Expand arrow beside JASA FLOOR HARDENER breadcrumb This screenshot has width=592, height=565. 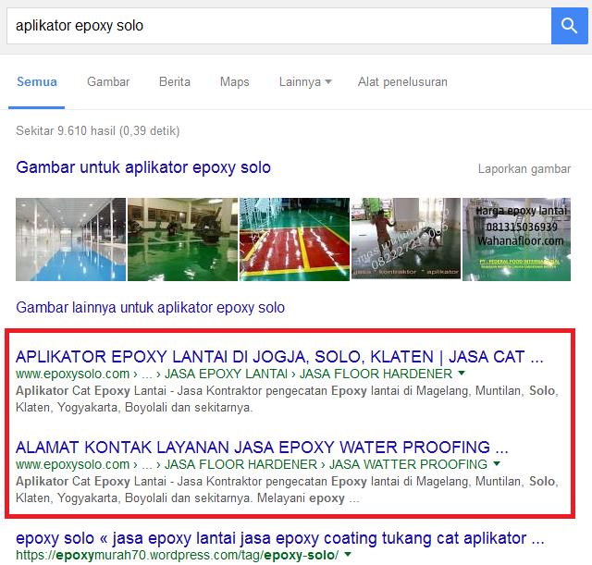click(x=462, y=374)
